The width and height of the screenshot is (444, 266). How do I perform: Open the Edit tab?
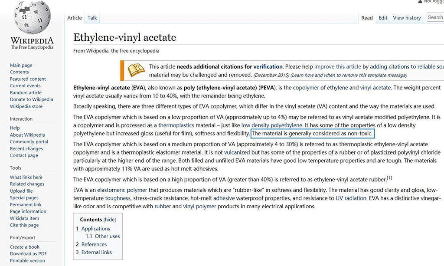tap(383, 18)
